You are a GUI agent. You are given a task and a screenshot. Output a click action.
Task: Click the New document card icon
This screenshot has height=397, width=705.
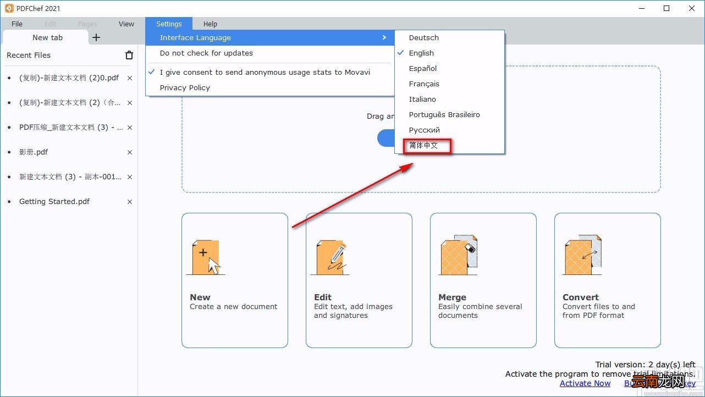click(x=206, y=257)
